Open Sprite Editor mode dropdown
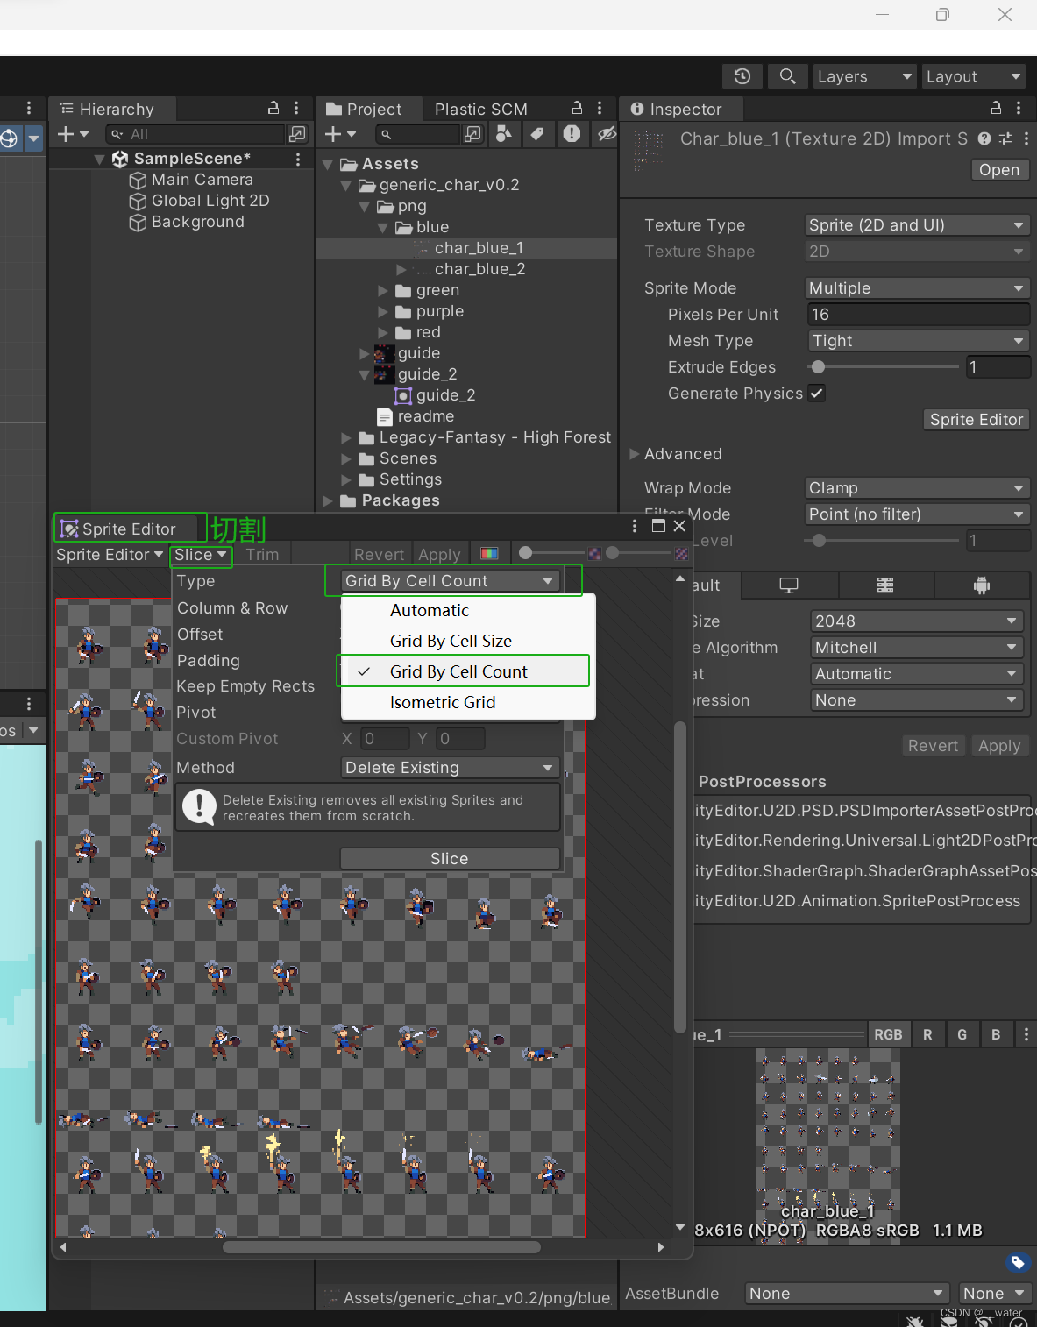The height and width of the screenshot is (1327, 1037). pyautogui.click(x=110, y=555)
